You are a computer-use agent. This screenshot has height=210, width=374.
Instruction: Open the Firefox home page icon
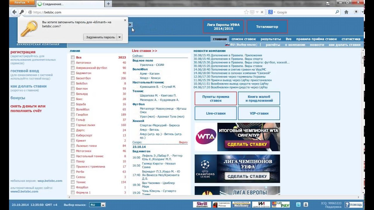[346, 12]
